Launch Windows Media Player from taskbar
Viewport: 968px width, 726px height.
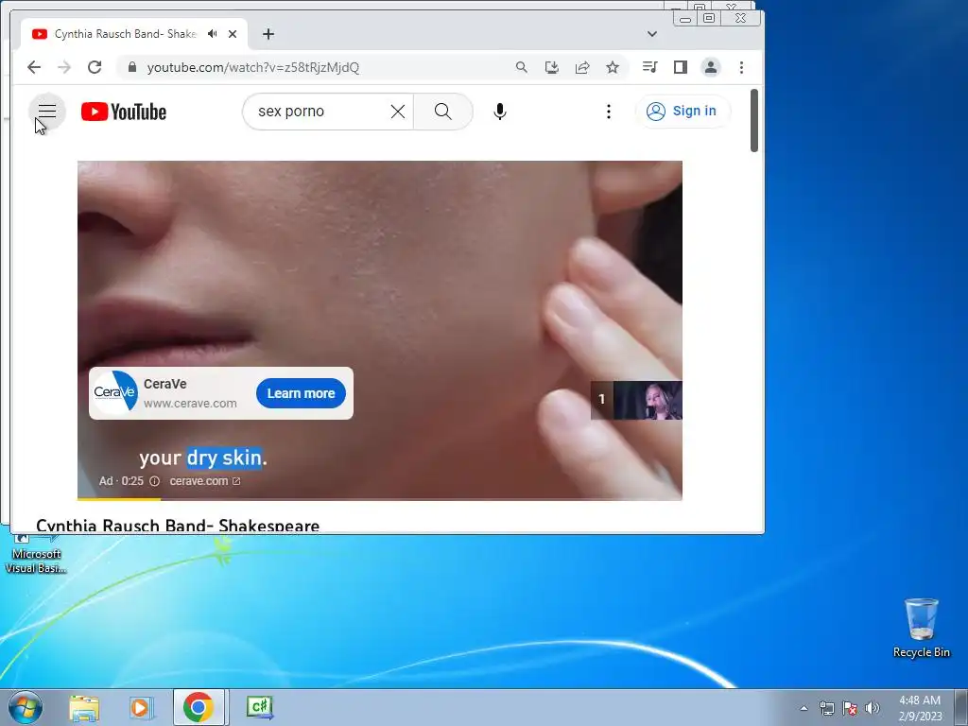(142, 707)
